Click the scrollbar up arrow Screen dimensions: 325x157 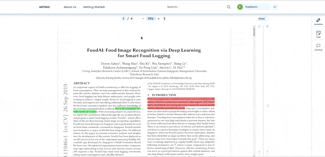[x=254, y=26]
